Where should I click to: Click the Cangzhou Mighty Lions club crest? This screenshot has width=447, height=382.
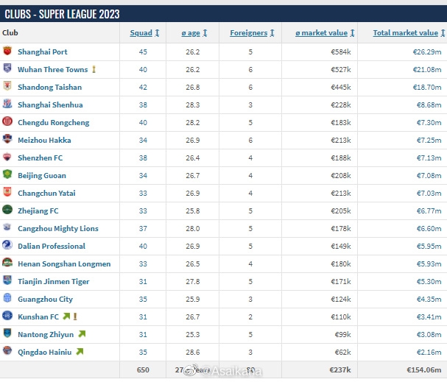coord(7,227)
